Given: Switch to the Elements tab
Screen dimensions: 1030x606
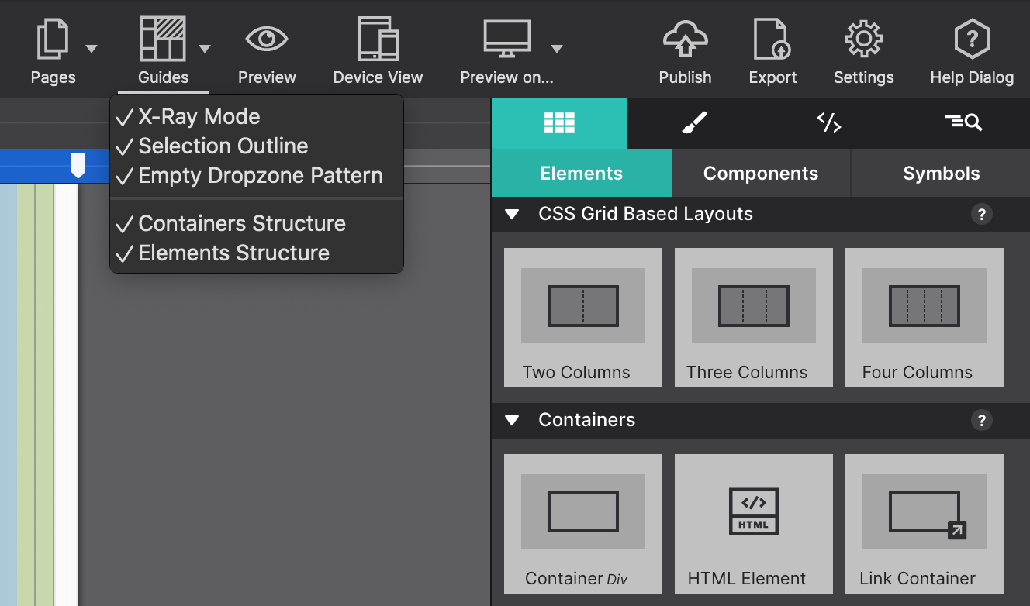Looking at the screenshot, I should (582, 174).
